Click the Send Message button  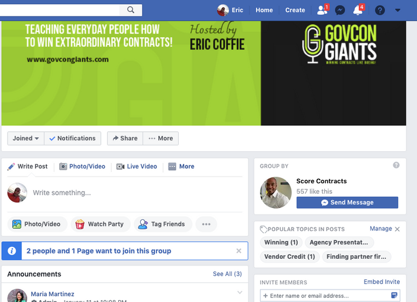click(x=347, y=202)
